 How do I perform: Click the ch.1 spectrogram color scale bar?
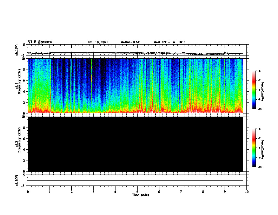pos(254,90)
